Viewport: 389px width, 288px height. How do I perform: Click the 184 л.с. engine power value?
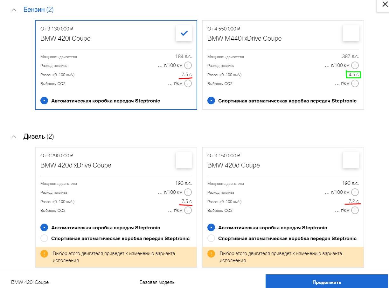(x=183, y=56)
